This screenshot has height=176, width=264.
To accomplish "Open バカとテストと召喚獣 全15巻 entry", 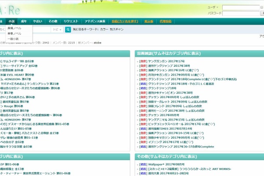I will tap(29, 133).
